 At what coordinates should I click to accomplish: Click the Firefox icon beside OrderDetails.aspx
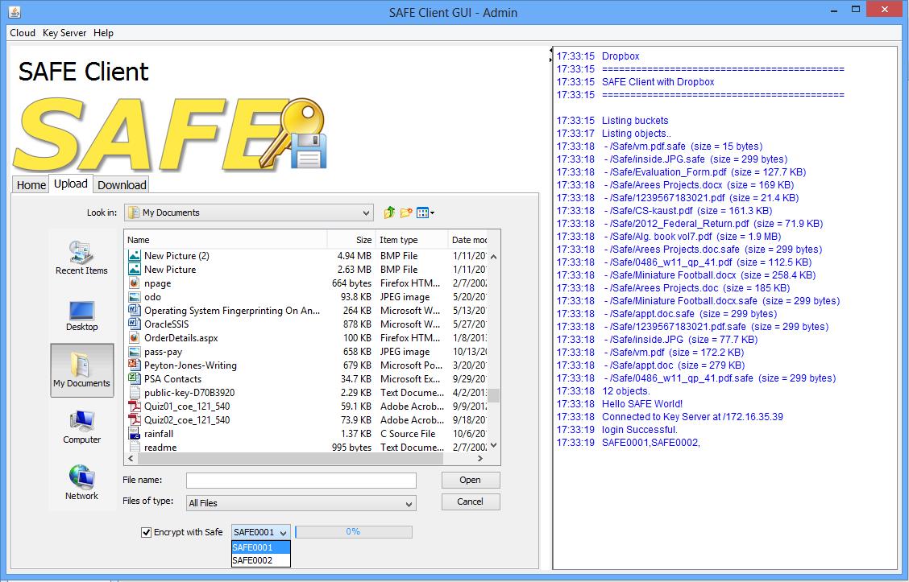[x=135, y=337]
